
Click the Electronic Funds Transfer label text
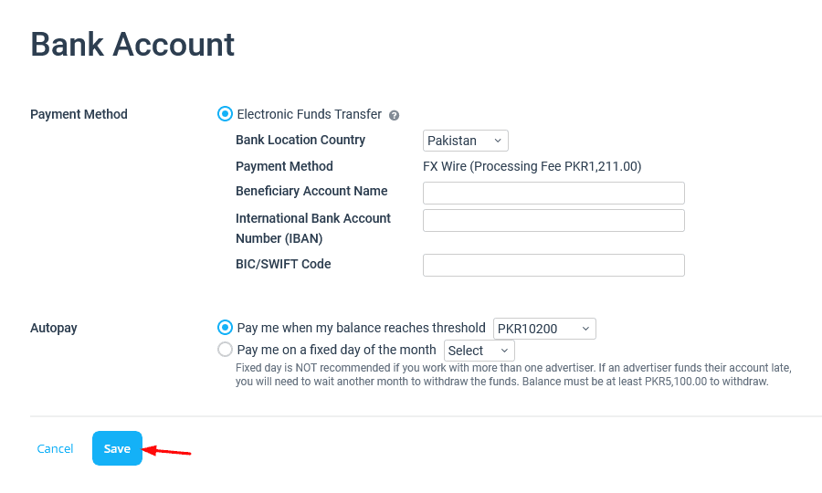tap(309, 114)
